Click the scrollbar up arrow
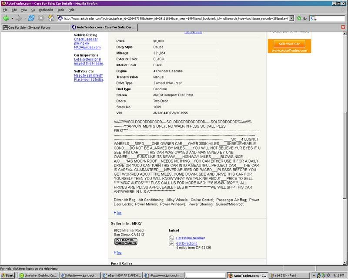The image size is (348, 279). 344,34
